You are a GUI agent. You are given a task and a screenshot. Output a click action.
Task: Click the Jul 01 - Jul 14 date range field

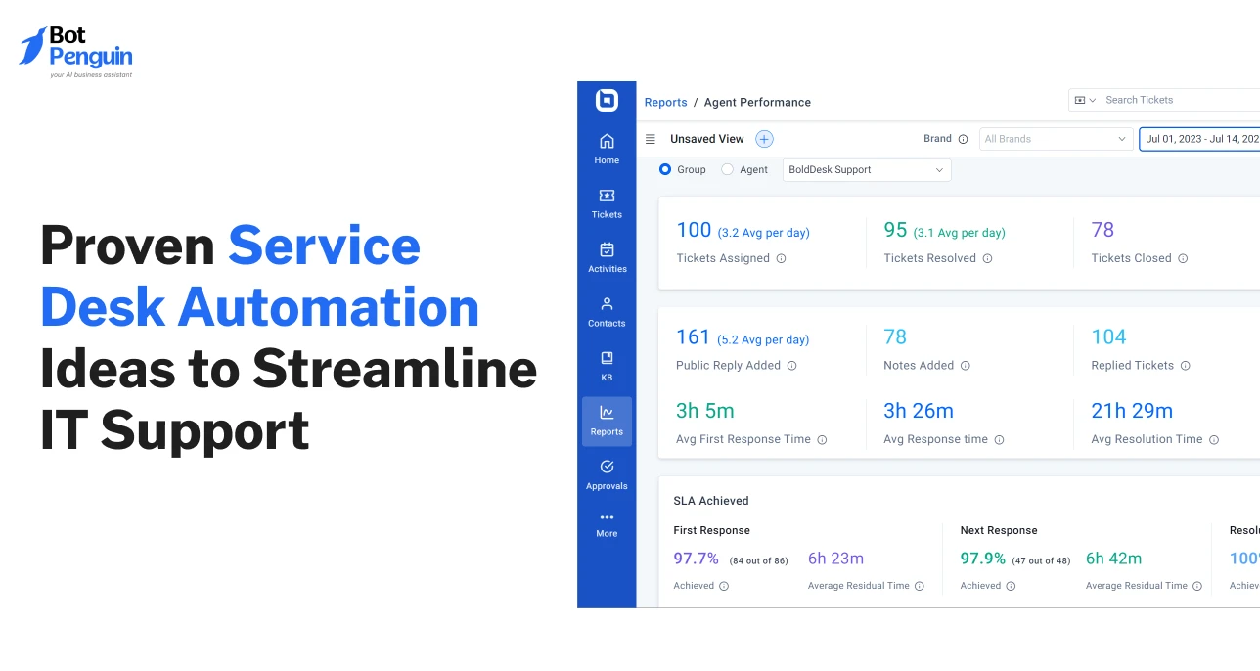point(1200,138)
